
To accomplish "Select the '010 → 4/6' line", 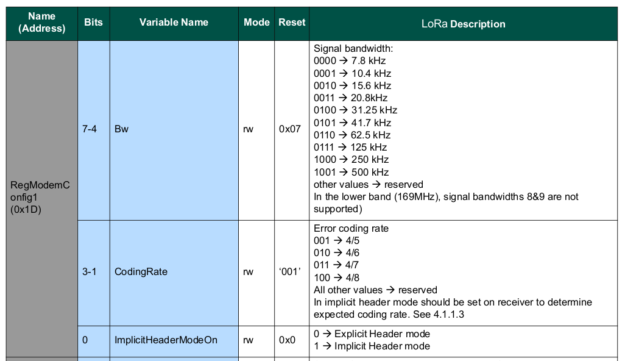I will click(x=336, y=253).
